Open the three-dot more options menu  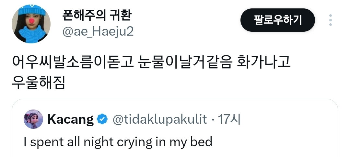coord(330,20)
